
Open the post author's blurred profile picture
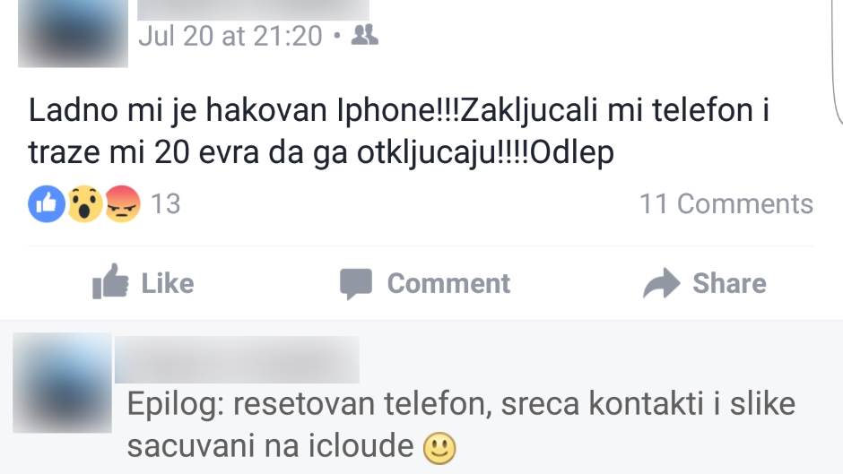click(x=74, y=33)
